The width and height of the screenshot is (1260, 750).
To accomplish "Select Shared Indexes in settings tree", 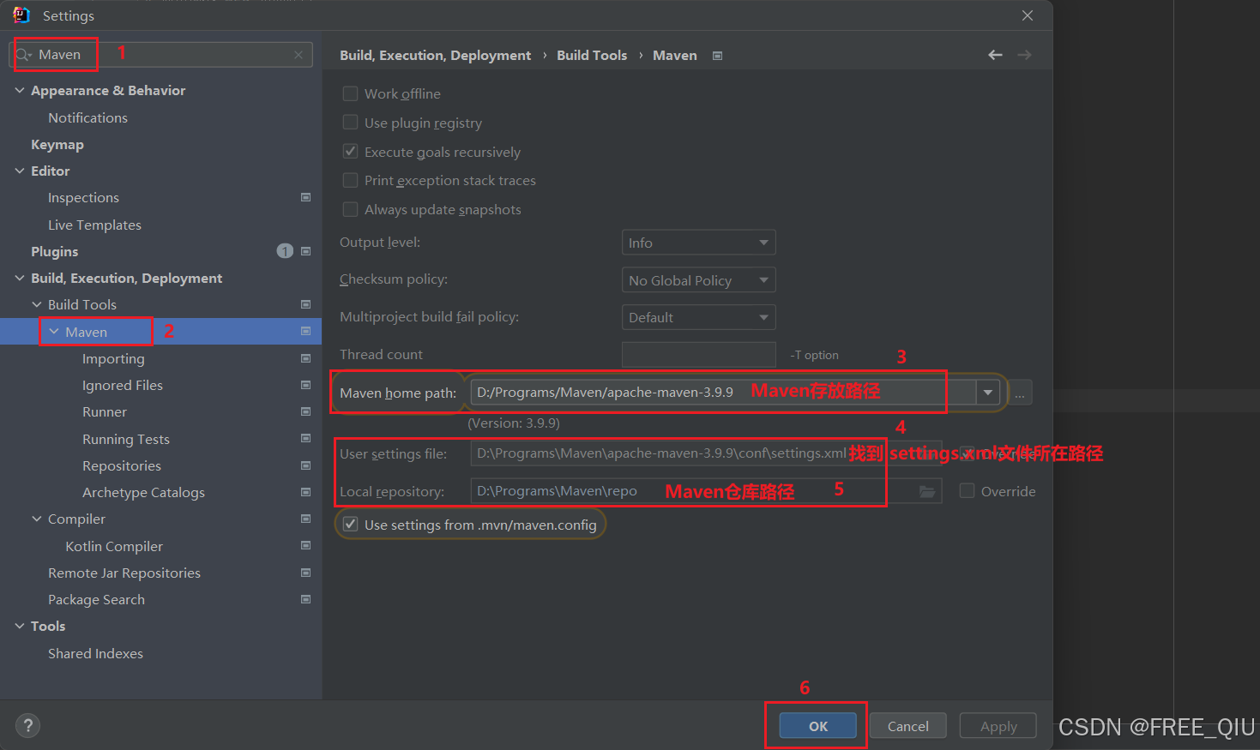I will tap(95, 653).
